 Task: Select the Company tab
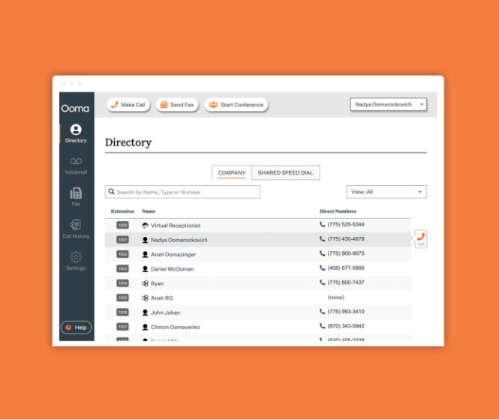point(231,173)
